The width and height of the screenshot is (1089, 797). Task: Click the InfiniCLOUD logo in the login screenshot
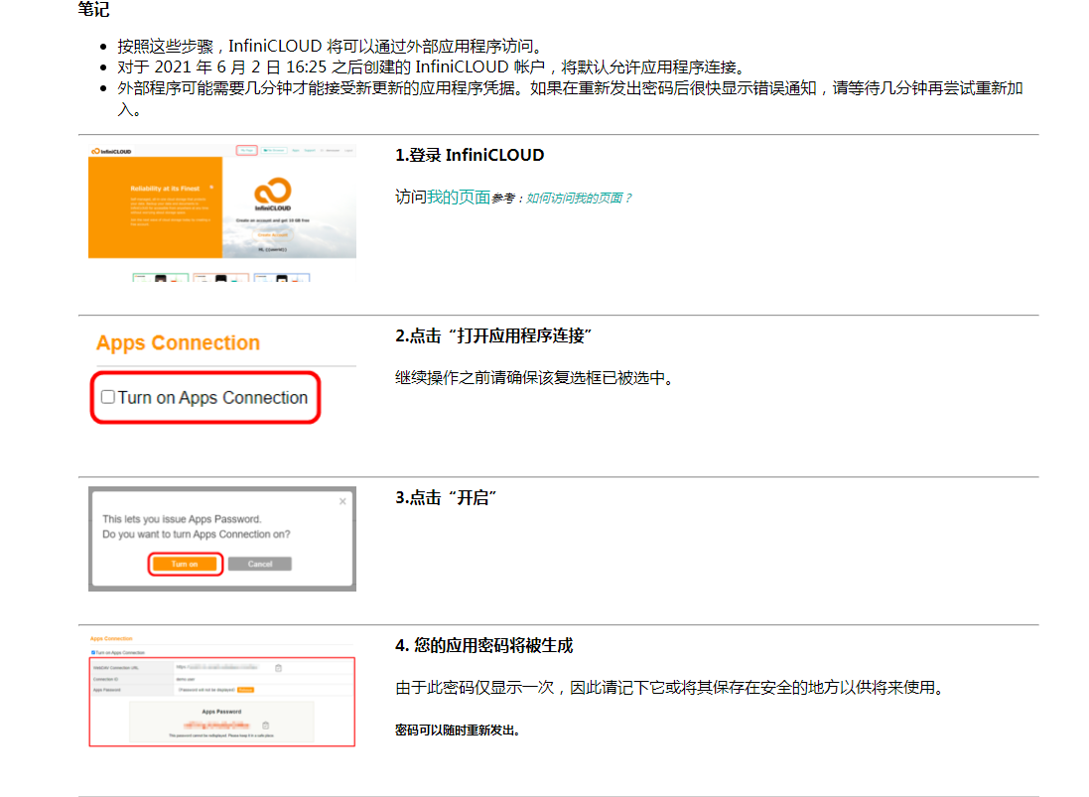pyautogui.click(x=111, y=151)
